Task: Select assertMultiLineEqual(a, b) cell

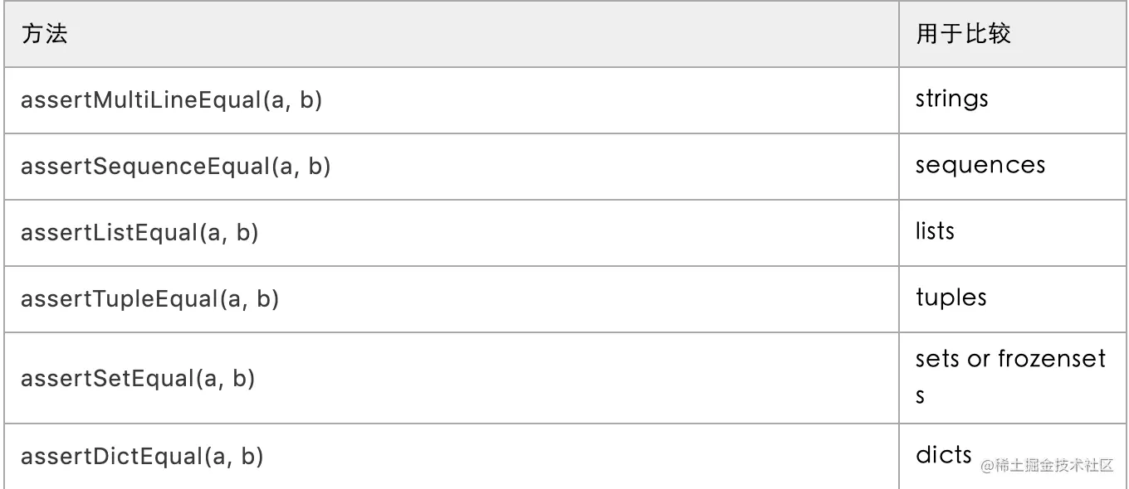Action: pos(451,100)
